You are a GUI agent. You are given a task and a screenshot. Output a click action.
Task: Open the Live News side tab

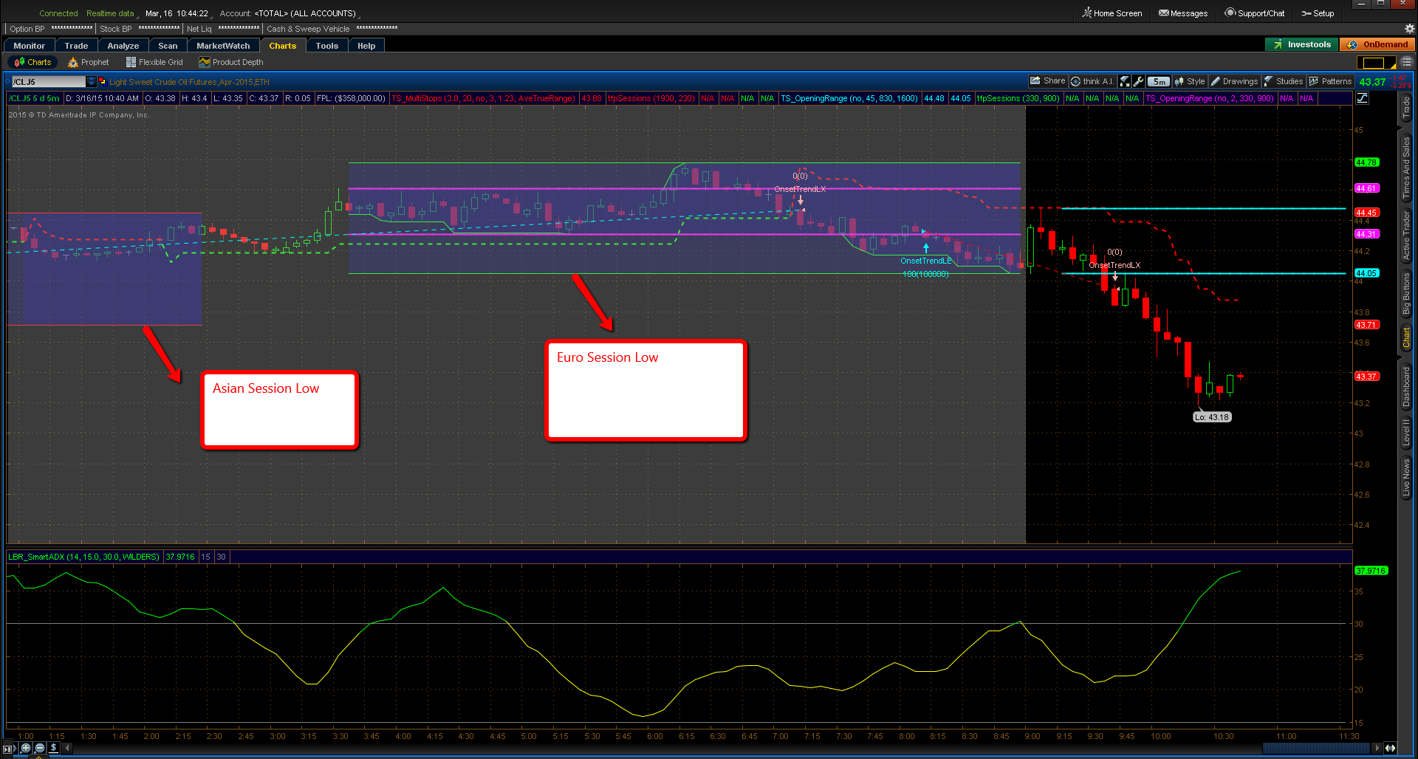1406,478
